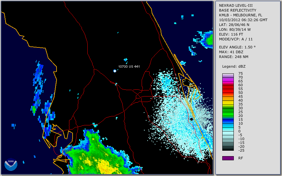This screenshot has width=282, height=176.
Task: Click the NOAA logo on the map
Action: point(11,164)
